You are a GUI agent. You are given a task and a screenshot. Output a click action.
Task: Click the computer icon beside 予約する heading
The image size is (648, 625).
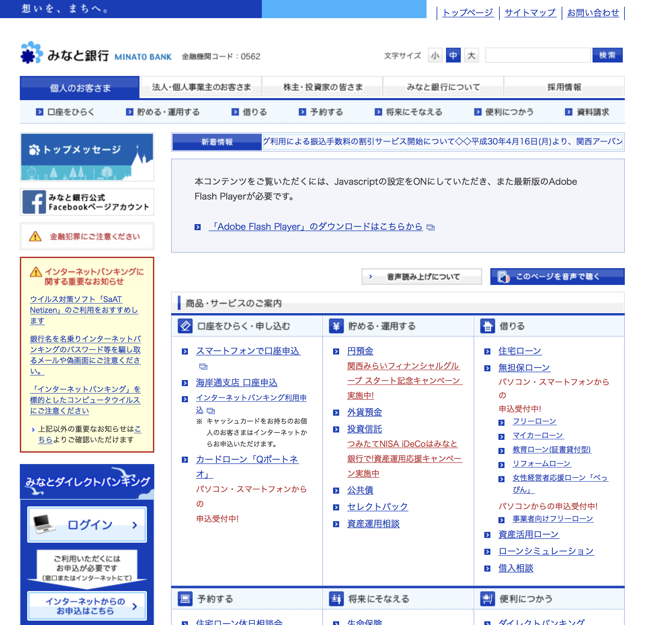185,599
